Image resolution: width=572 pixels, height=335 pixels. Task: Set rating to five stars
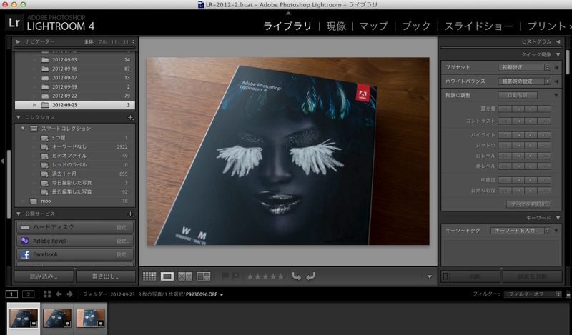280,276
